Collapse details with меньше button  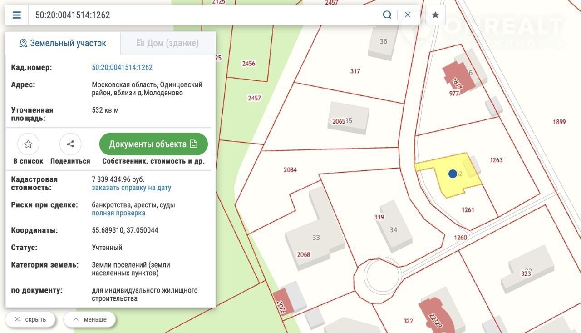(x=89, y=319)
